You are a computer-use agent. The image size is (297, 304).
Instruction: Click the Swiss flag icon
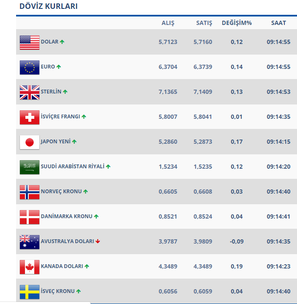point(30,117)
